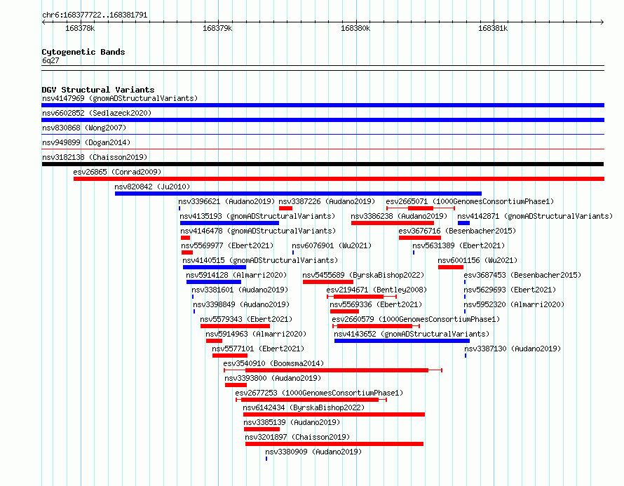Open nsv5914128 (Almarri2020) label
The width and height of the screenshot is (624, 486).
[236, 275]
